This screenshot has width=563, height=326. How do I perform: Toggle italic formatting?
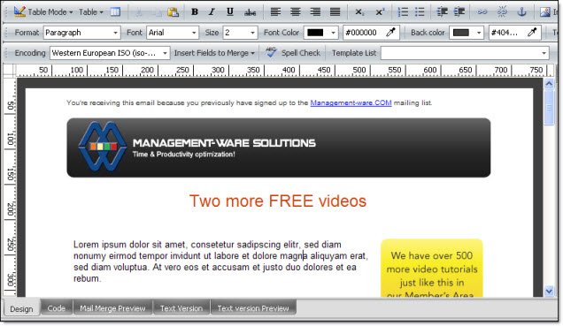(x=212, y=11)
